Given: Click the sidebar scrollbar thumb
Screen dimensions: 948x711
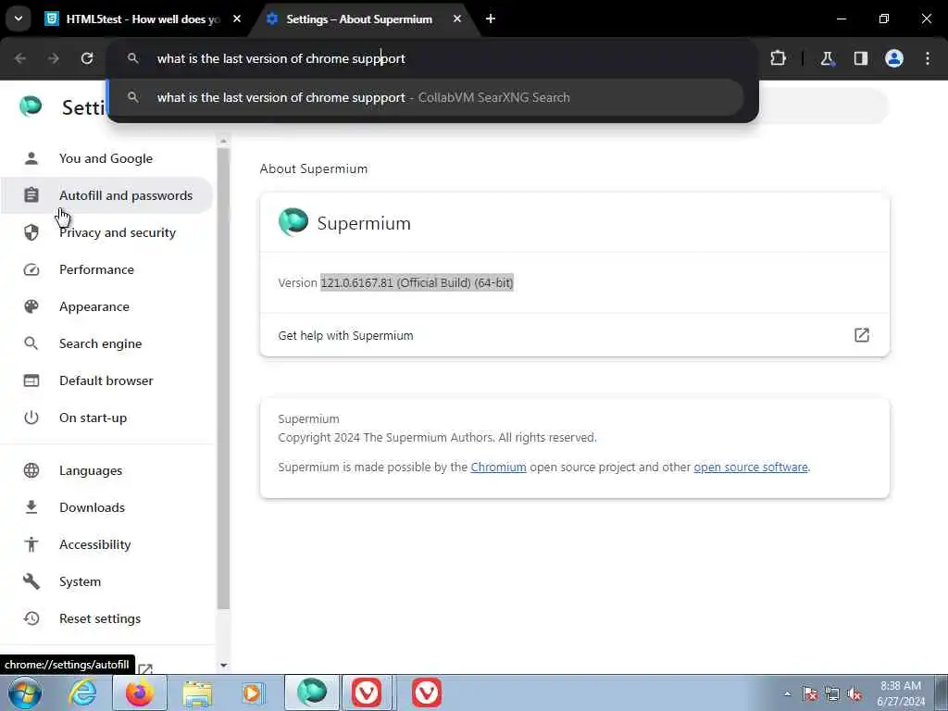Looking at the screenshot, I should (x=223, y=379).
